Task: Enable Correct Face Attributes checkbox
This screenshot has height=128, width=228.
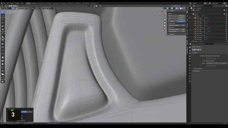Action: 207,56
